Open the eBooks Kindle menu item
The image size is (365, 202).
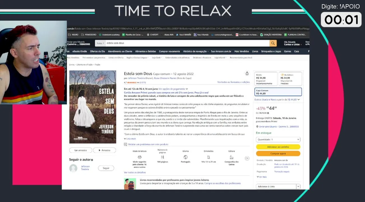[x=80, y=51]
